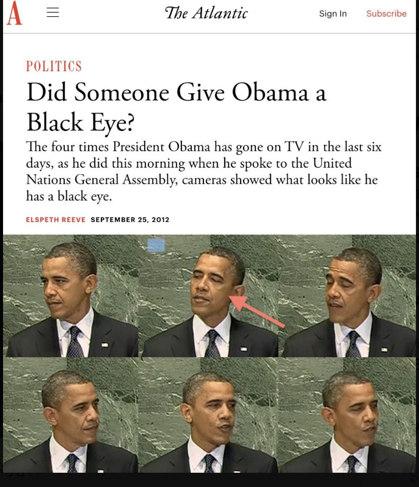Select the bottom-middle photo panel

pos(208,415)
